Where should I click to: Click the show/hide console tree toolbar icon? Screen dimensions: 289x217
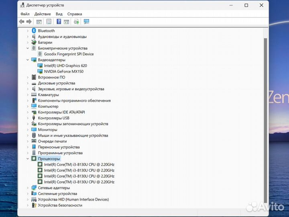click(x=39, y=22)
